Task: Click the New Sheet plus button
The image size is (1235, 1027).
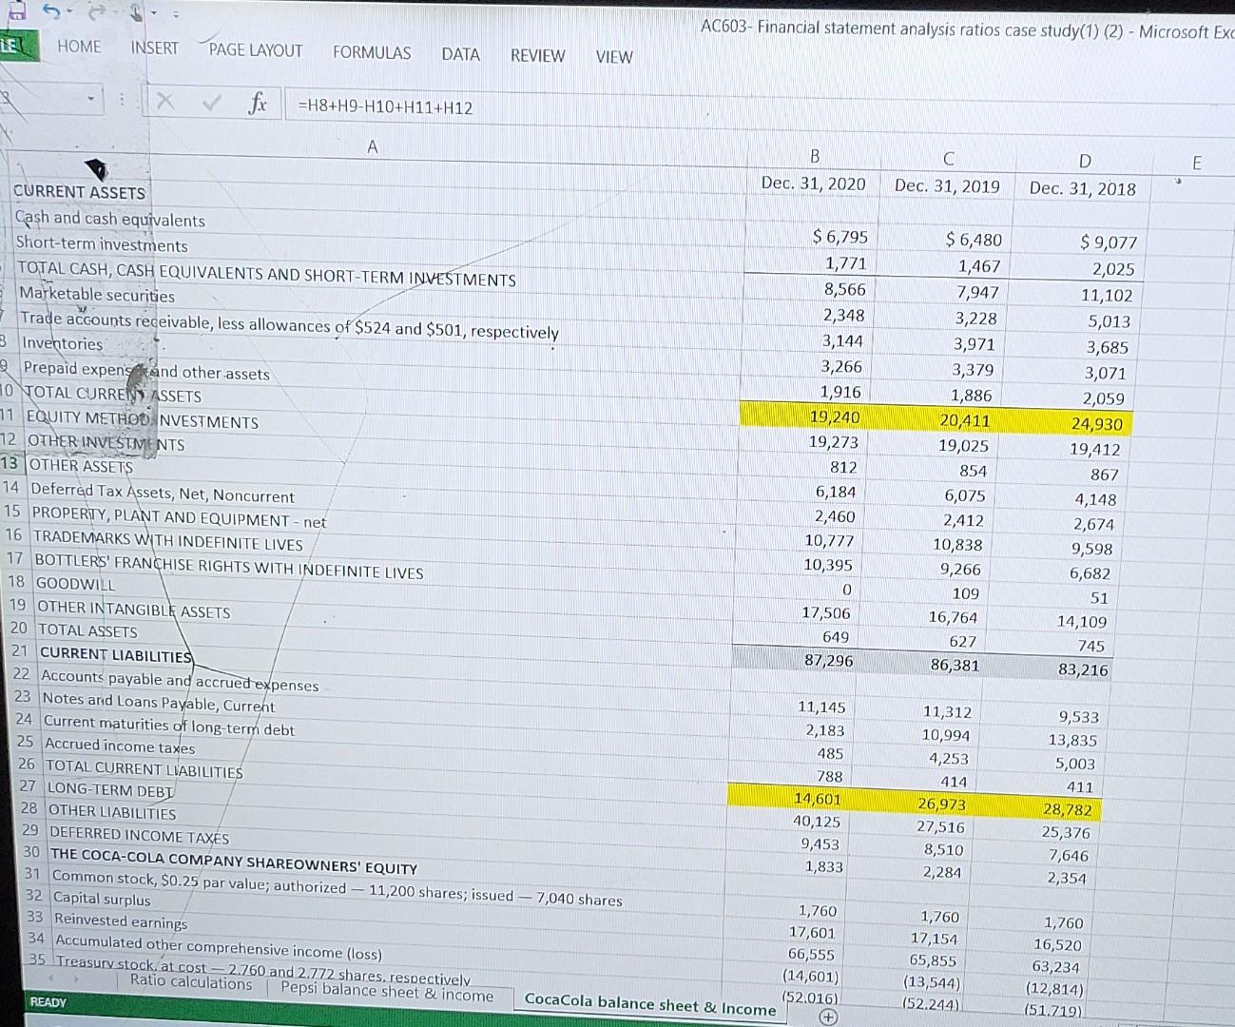Action: (827, 1016)
